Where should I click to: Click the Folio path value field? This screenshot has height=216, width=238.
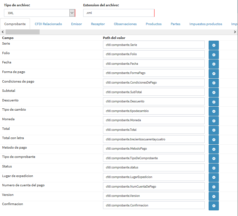(153, 54)
